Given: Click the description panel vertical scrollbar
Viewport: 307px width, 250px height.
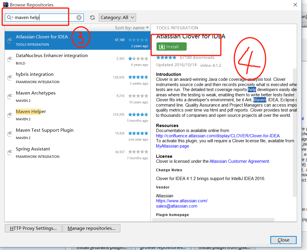Looking at the screenshot, I should [295, 132].
